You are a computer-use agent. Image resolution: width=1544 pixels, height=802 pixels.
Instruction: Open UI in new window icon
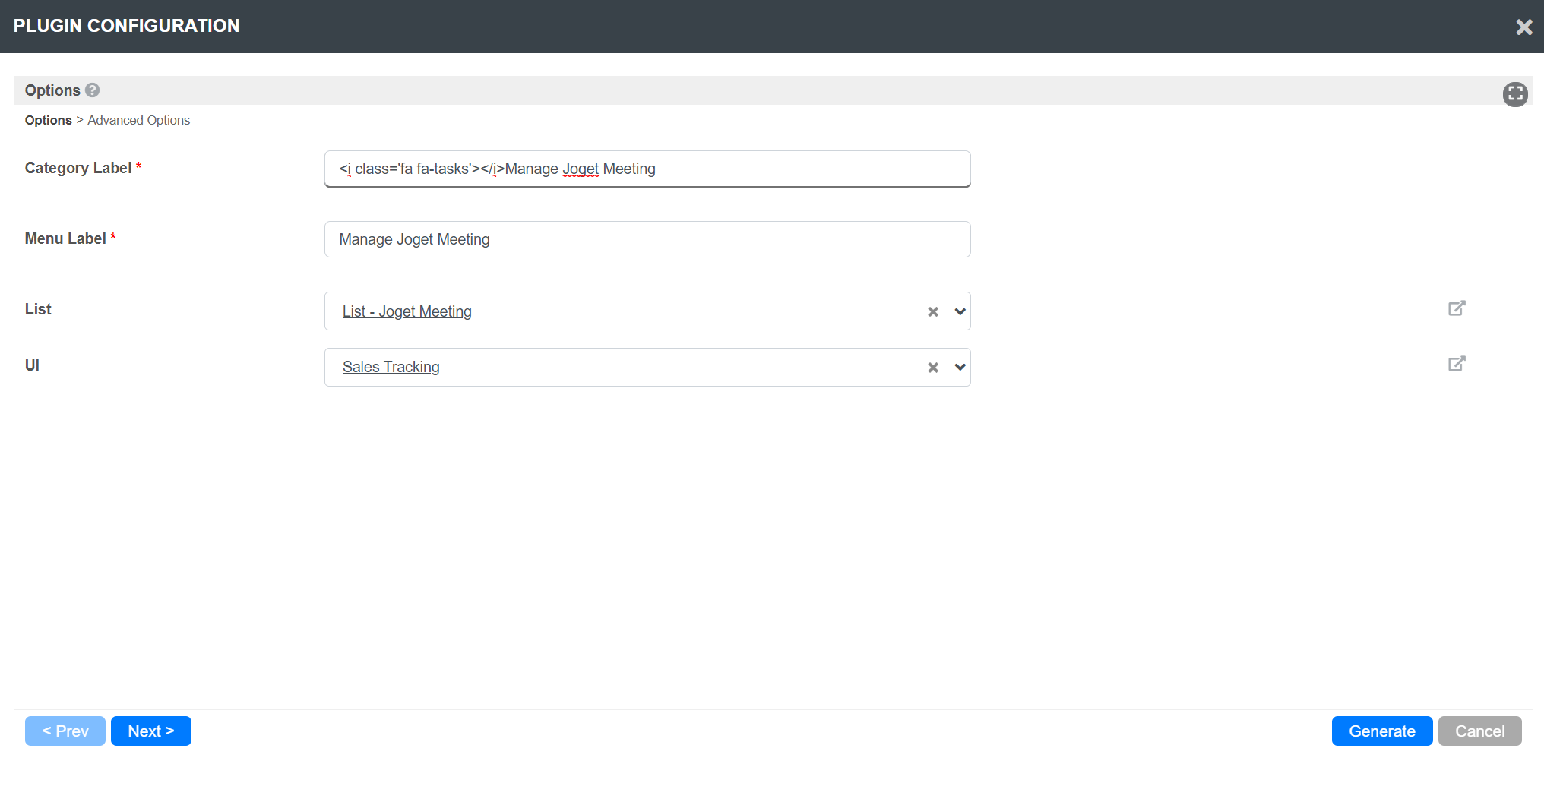(1456, 364)
